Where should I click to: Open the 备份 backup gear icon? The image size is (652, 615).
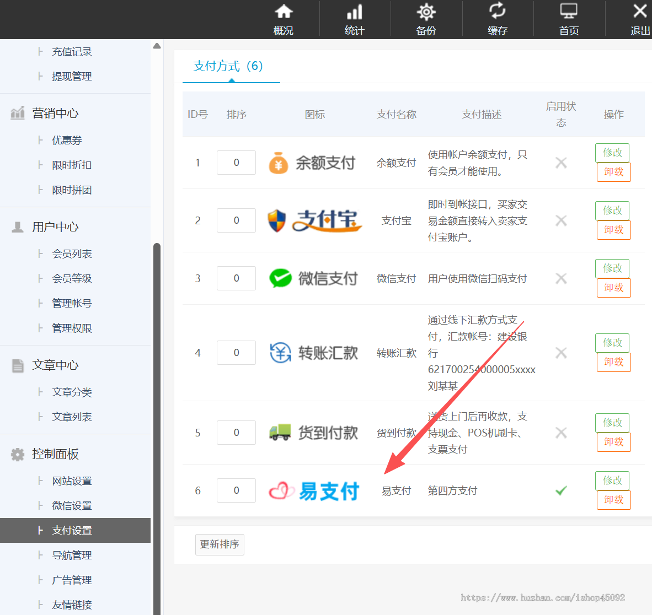click(x=426, y=12)
